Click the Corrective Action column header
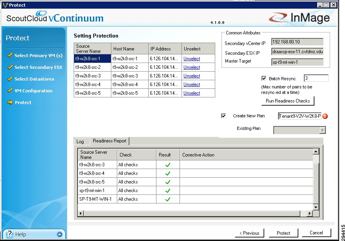Viewport: 345px width, 241px height. [246, 155]
